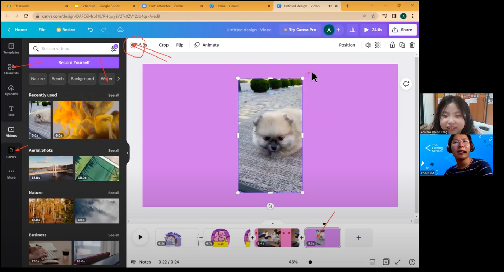The width and height of the screenshot is (504, 272).
Task: Open the Elements panel in the sidebar
Action: [x=11, y=69]
